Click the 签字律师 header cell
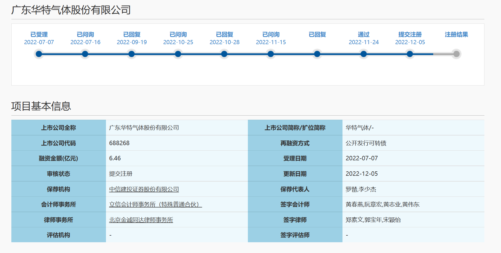The image size is (501, 253). pyautogui.click(x=295, y=220)
